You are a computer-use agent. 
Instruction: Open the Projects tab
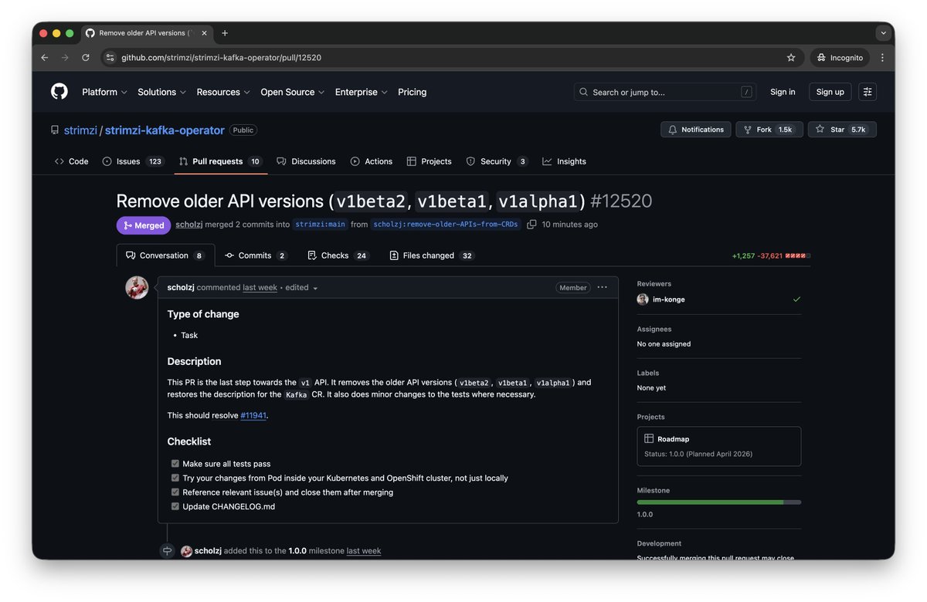(430, 161)
